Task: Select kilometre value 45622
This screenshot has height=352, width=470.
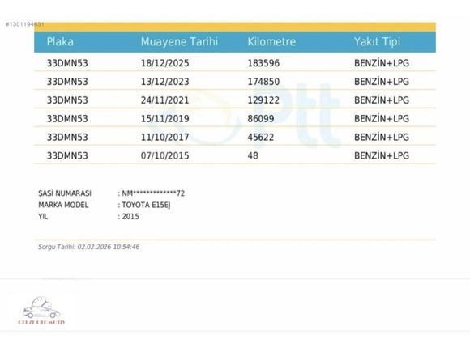Action: pos(261,138)
